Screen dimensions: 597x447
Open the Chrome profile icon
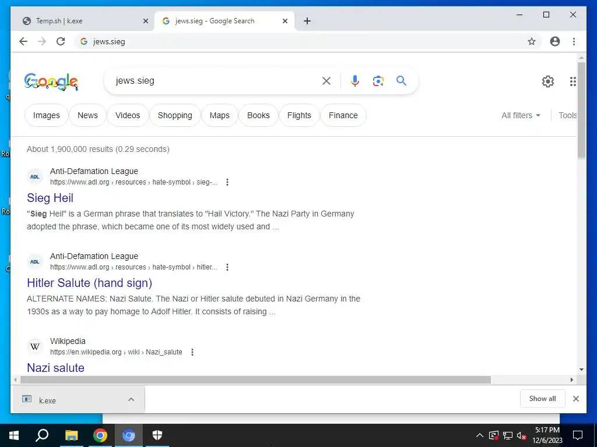[x=555, y=41]
